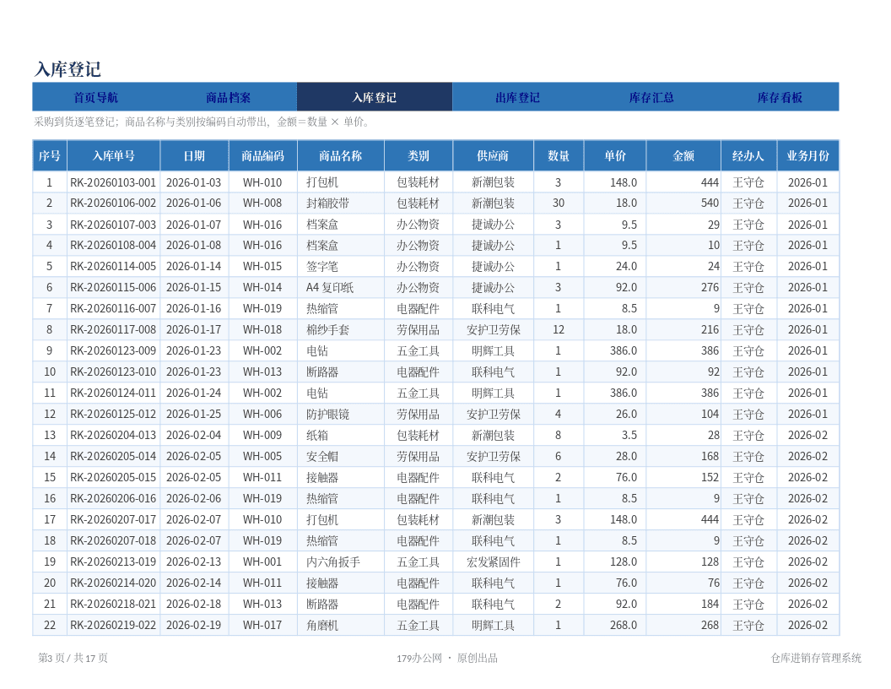Click the 商品编码 column header

coord(262,155)
